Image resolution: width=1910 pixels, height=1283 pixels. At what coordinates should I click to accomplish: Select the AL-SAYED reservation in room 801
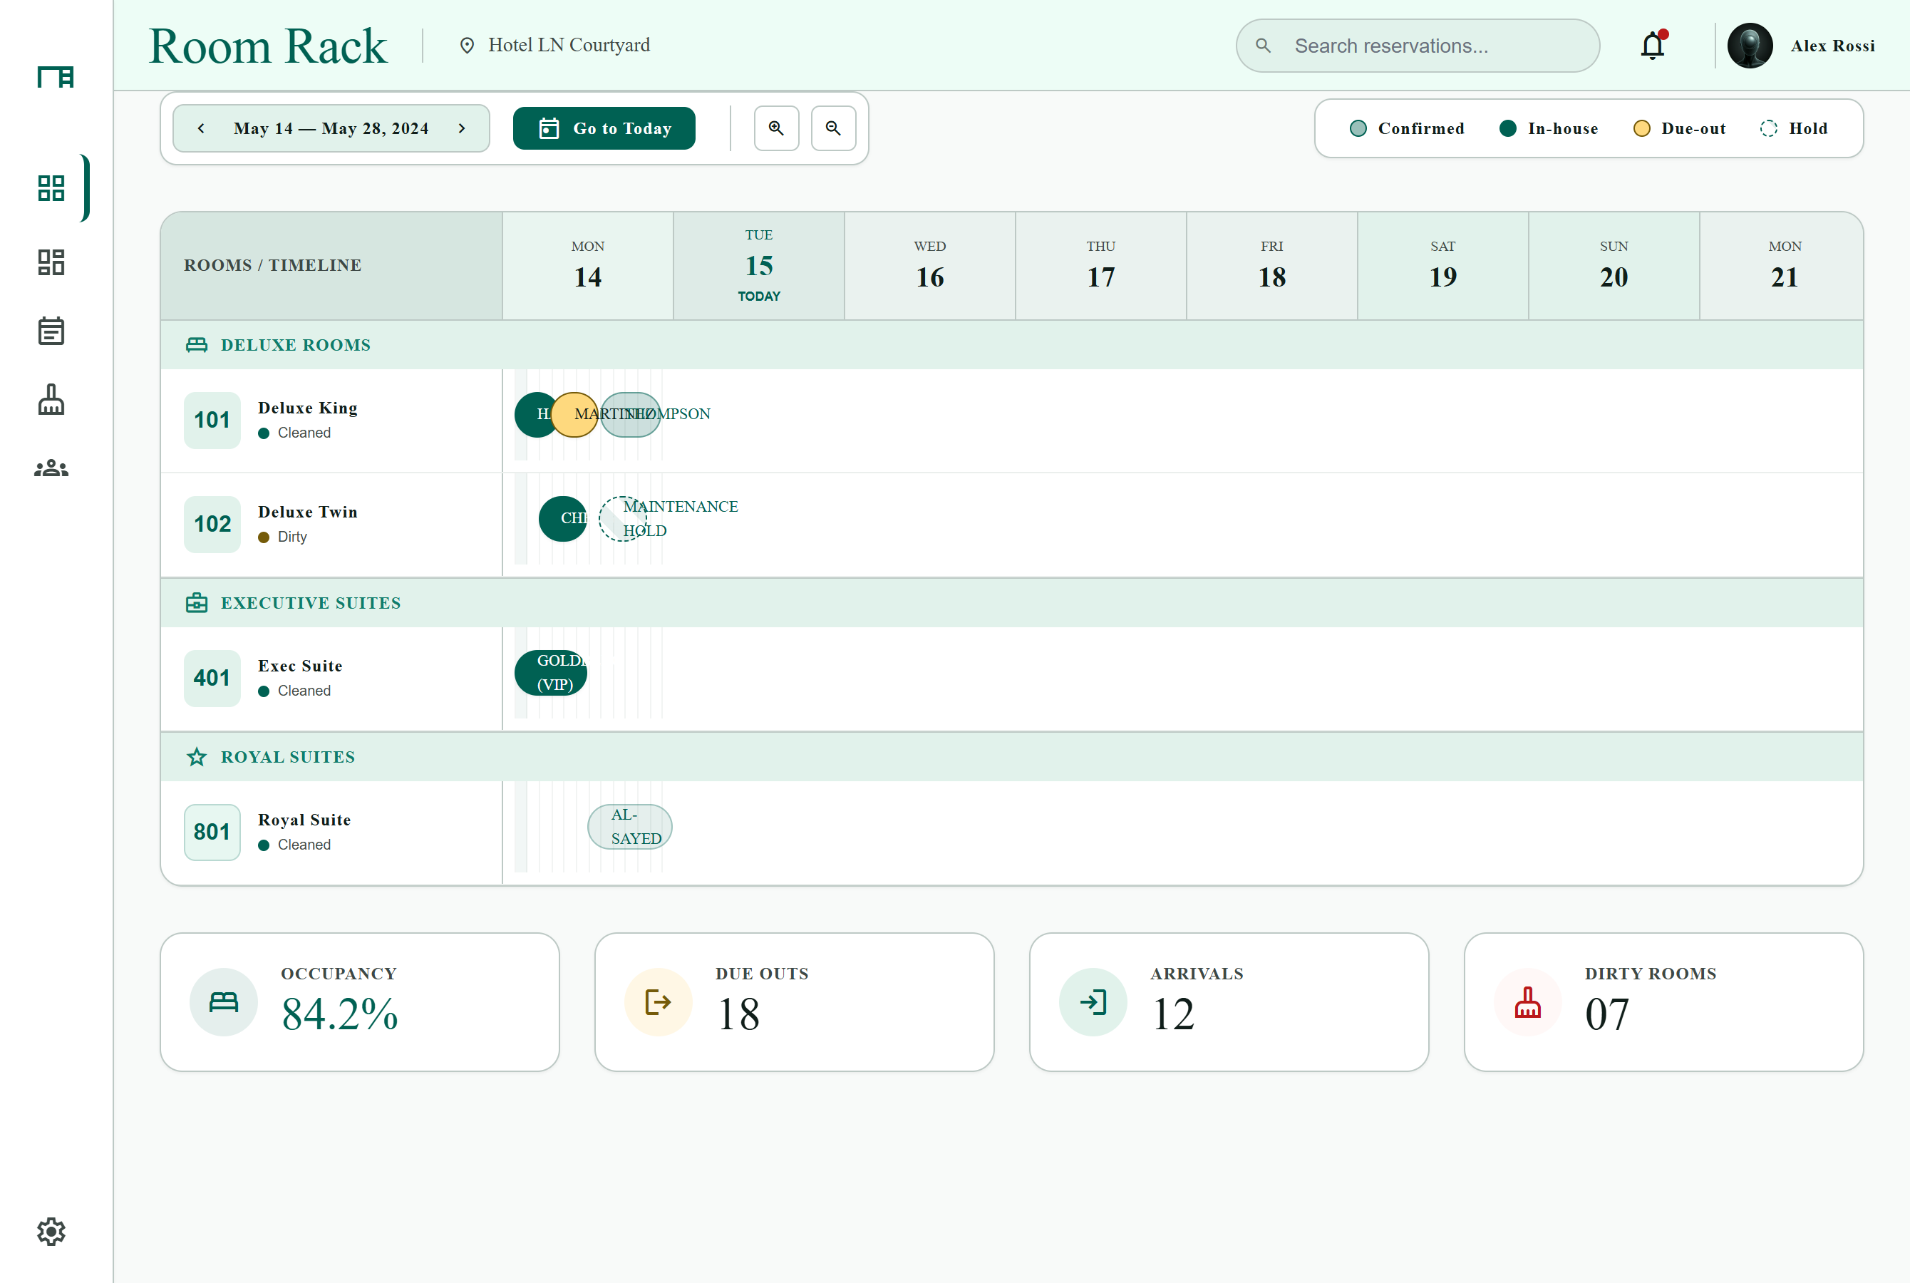coord(630,826)
